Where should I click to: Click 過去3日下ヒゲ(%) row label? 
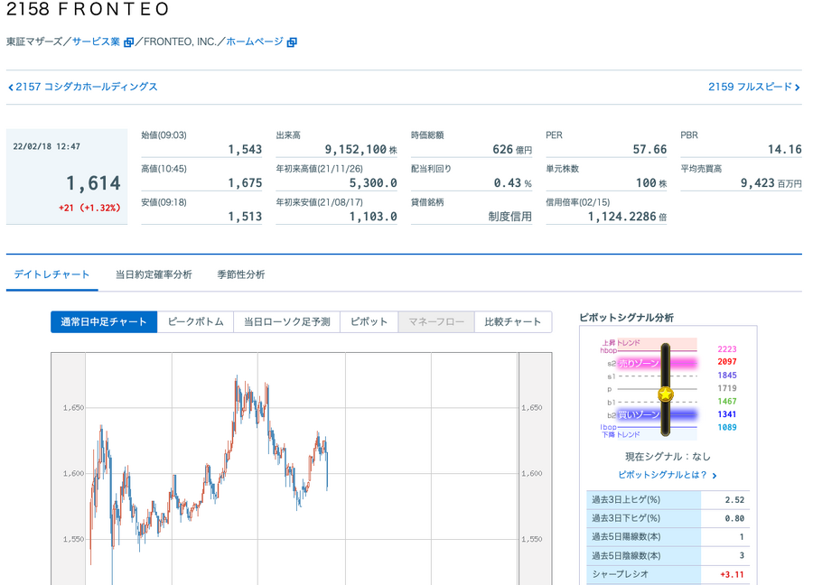coord(626,518)
